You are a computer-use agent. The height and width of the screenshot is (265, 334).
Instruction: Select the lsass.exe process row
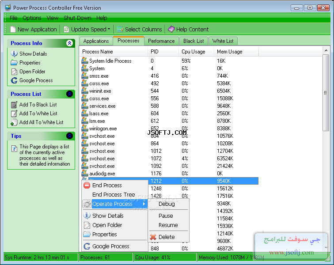(x=169, y=114)
